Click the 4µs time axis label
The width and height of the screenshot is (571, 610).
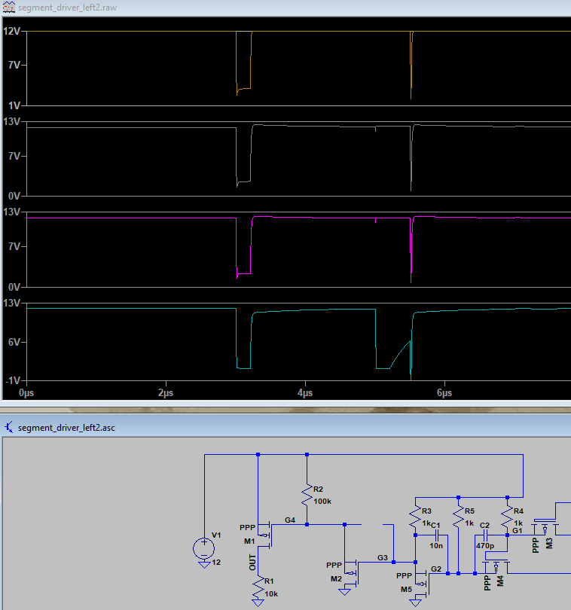(305, 393)
